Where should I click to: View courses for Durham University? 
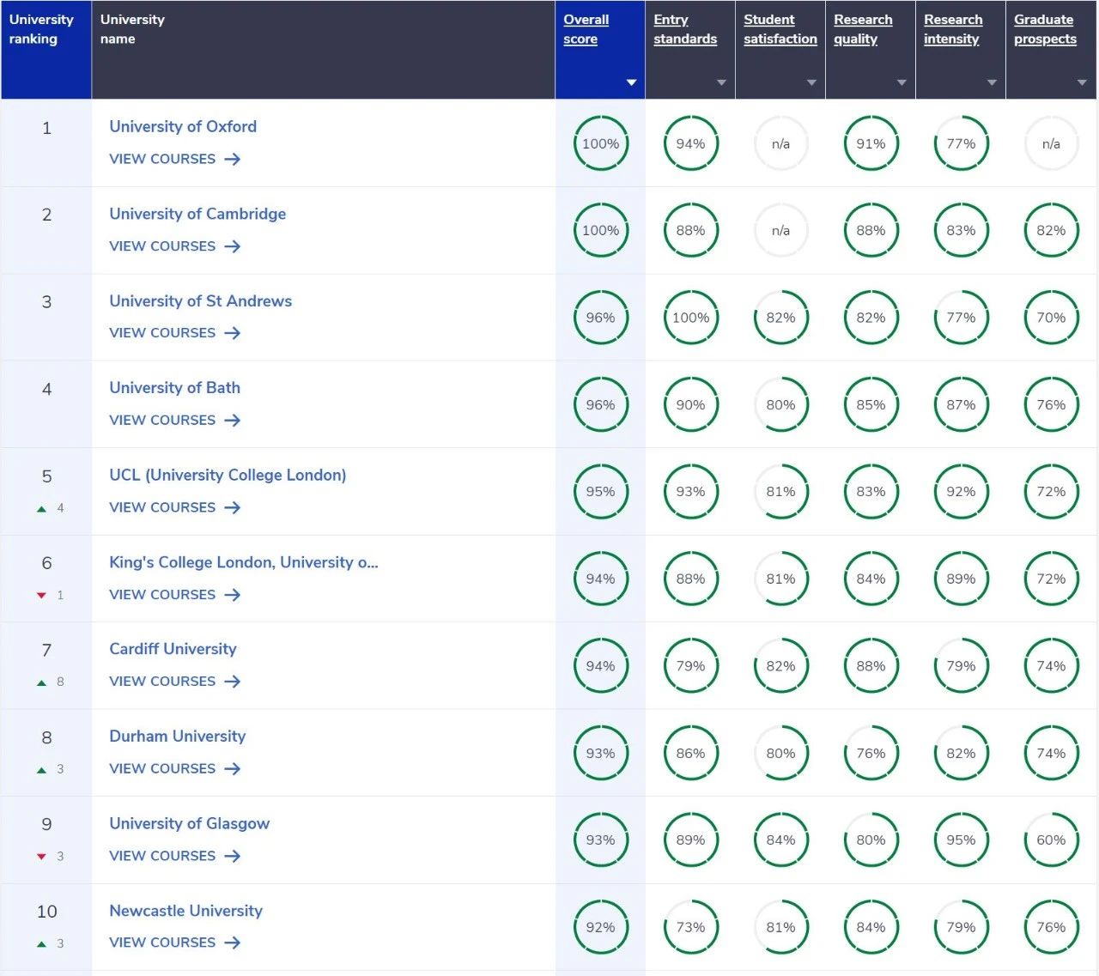coord(162,769)
